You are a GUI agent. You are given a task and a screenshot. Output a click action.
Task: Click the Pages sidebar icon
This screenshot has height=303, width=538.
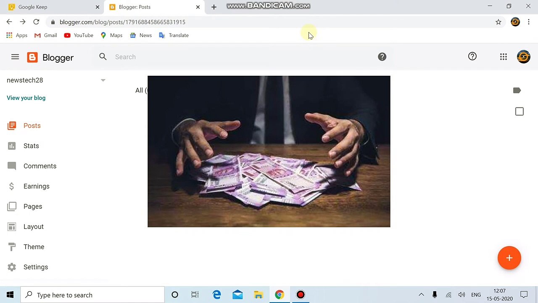[12, 206]
